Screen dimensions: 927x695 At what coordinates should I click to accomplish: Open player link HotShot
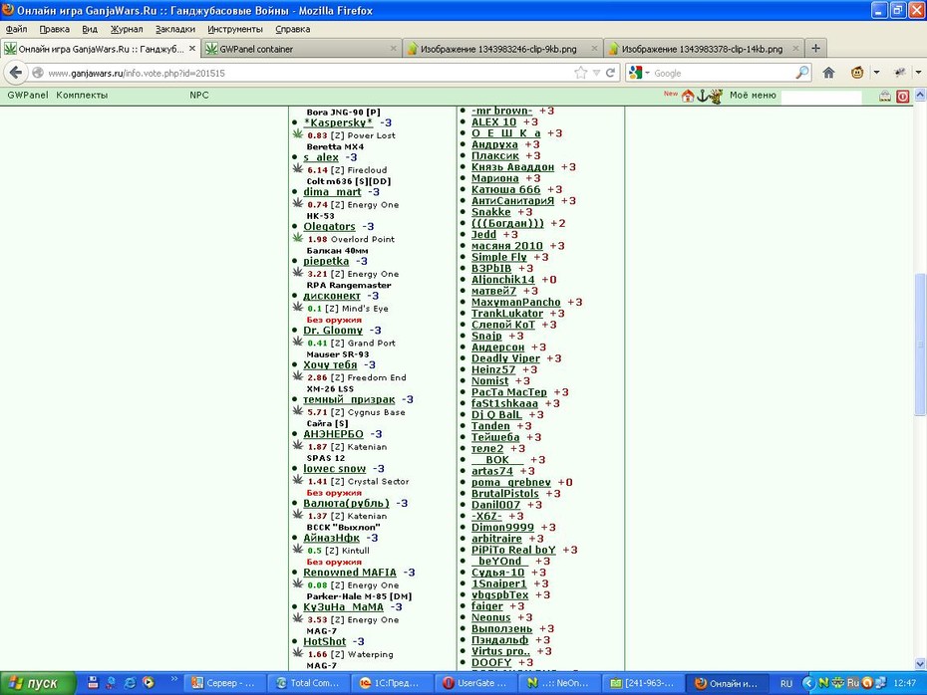[x=325, y=641]
